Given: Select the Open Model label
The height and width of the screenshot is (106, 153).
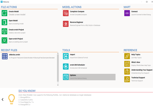Looking at the screenshot, I should tap(13, 21).
